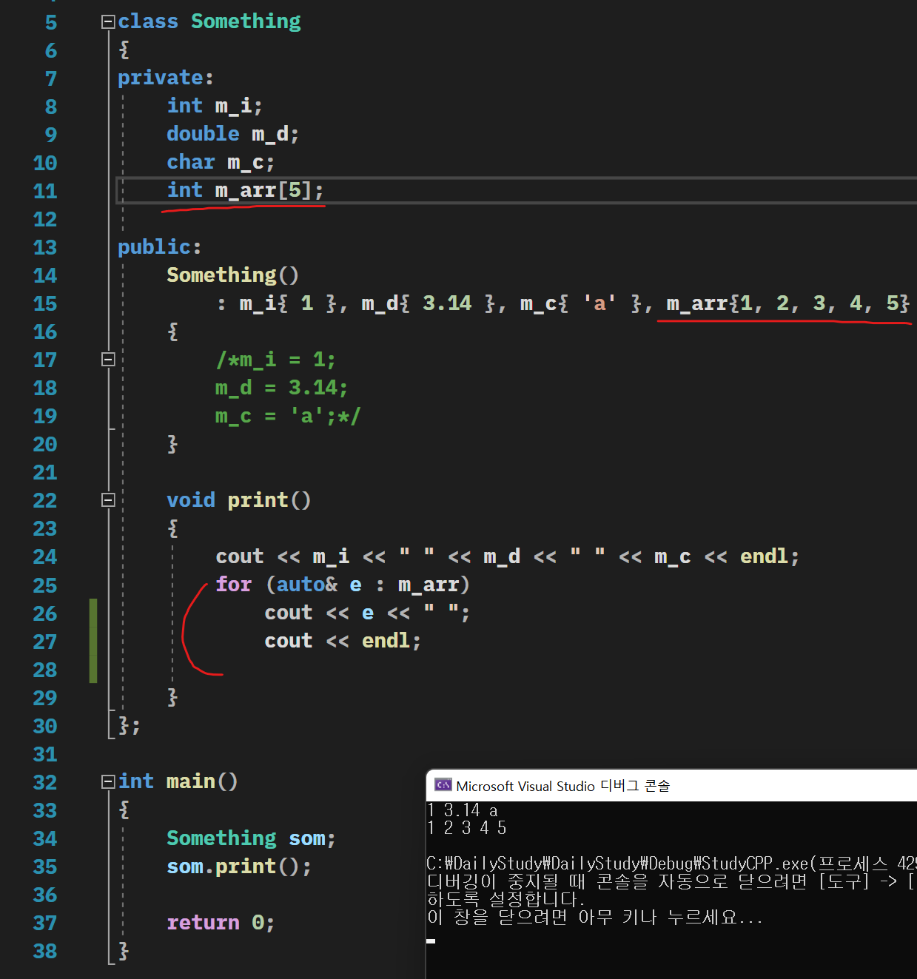Click the cout m_i m_d m_c line

[x=508, y=556]
